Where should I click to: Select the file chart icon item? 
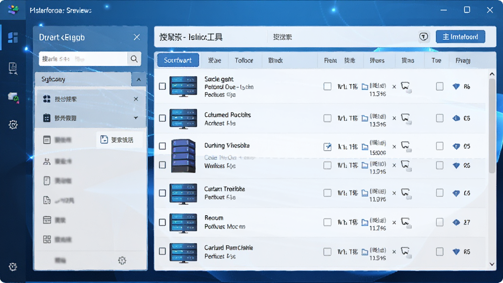point(47,200)
